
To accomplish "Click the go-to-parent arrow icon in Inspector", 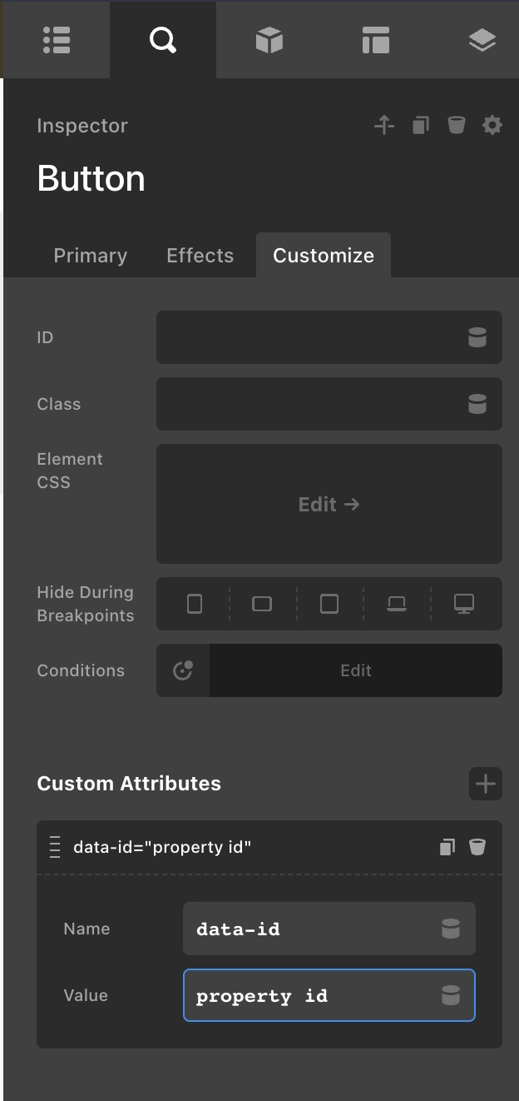I will coord(383,126).
